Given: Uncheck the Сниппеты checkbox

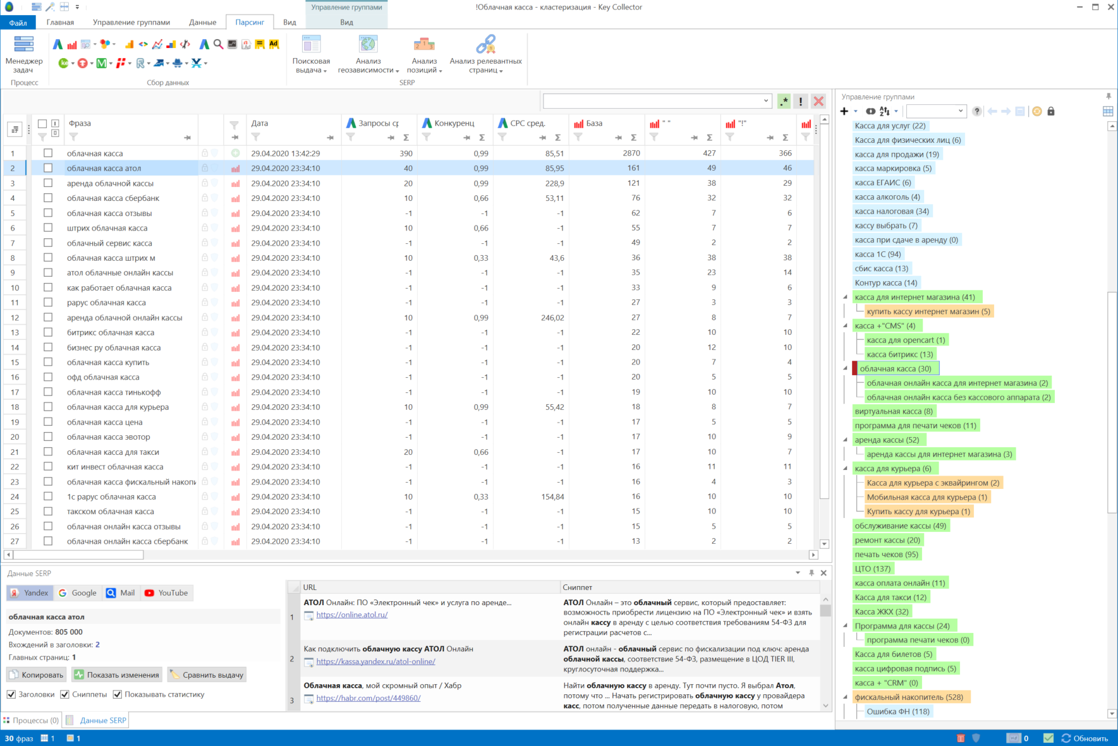Looking at the screenshot, I should 64,694.
